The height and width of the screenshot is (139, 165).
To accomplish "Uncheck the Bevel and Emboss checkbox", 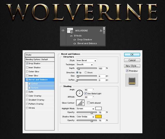I will [27, 80].
